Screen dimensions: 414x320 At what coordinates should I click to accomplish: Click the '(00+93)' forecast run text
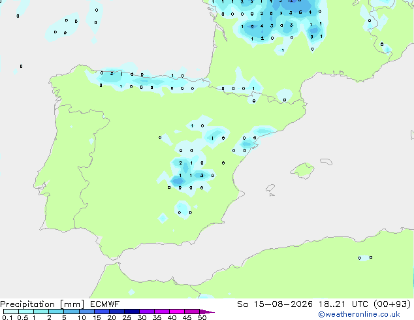click(x=392, y=304)
